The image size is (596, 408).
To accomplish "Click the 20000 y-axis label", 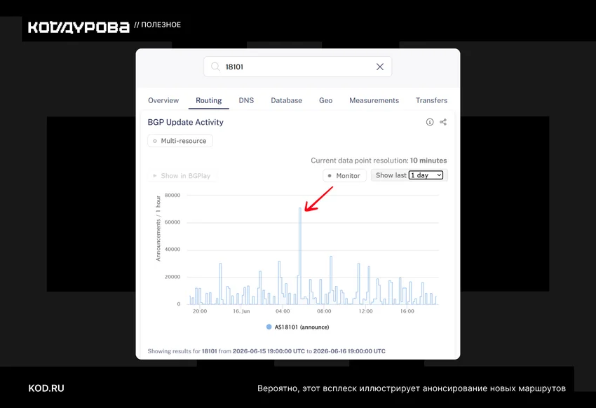I will pyautogui.click(x=172, y=277).
